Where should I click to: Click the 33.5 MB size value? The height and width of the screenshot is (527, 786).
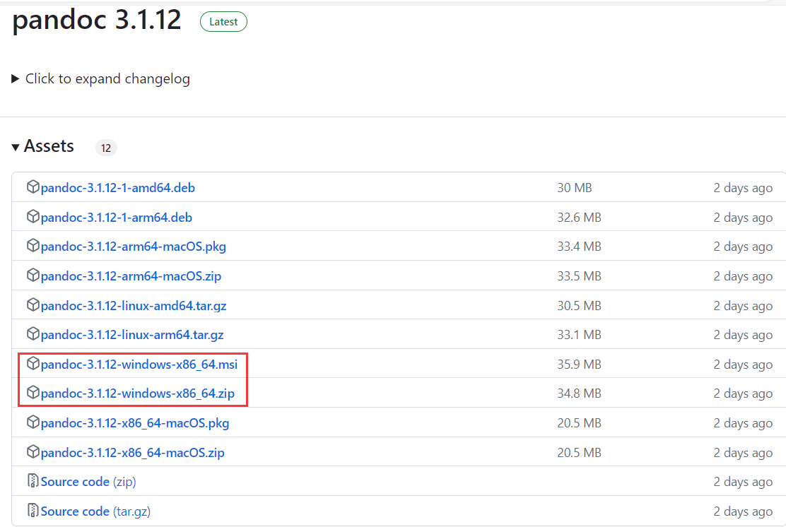pyautogui.click(x=579, y=276)
